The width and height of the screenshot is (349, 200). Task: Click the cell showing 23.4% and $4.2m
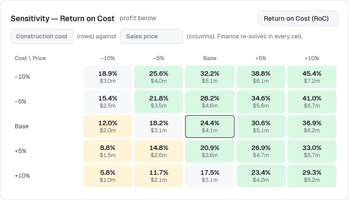[261, 176]
